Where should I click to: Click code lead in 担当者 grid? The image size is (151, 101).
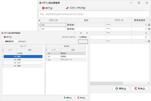[x=54, y=60]
